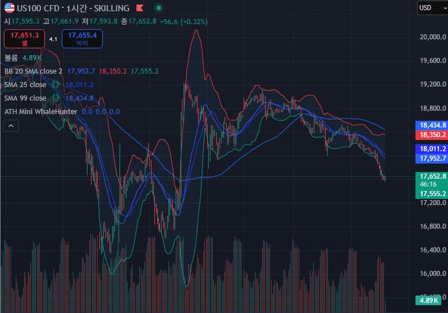The image size is (448, 313).
Task: Click the 4.89K volume axis label
Action: 428,301
